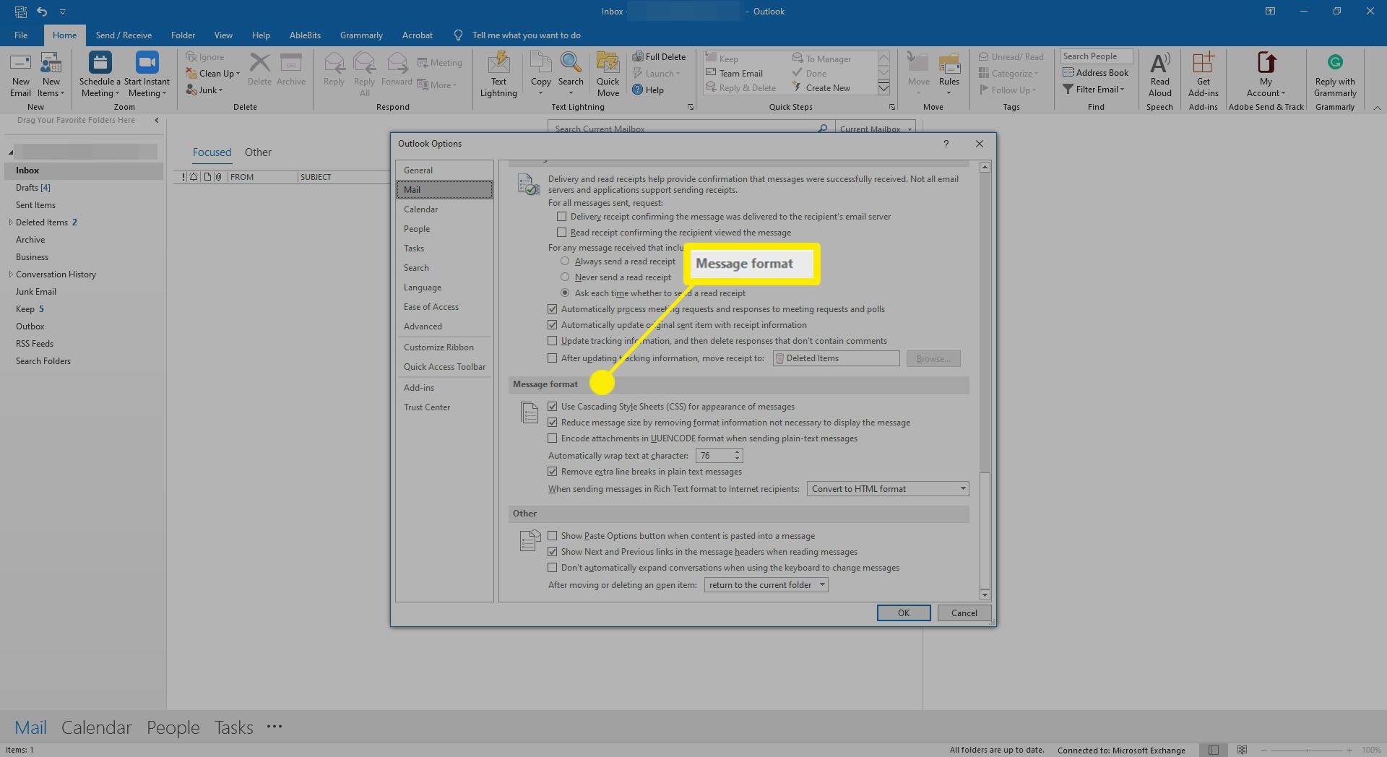Expand Deleted Items folder tree
The image size is (1387, 757).
point(10,222)
